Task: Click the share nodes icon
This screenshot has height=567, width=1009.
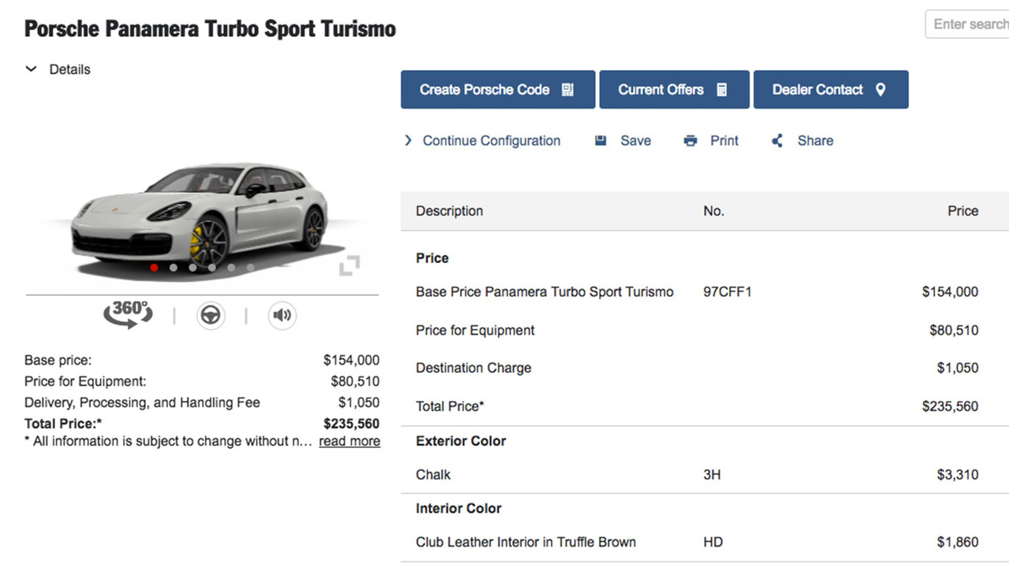Action: click(777, 141)
